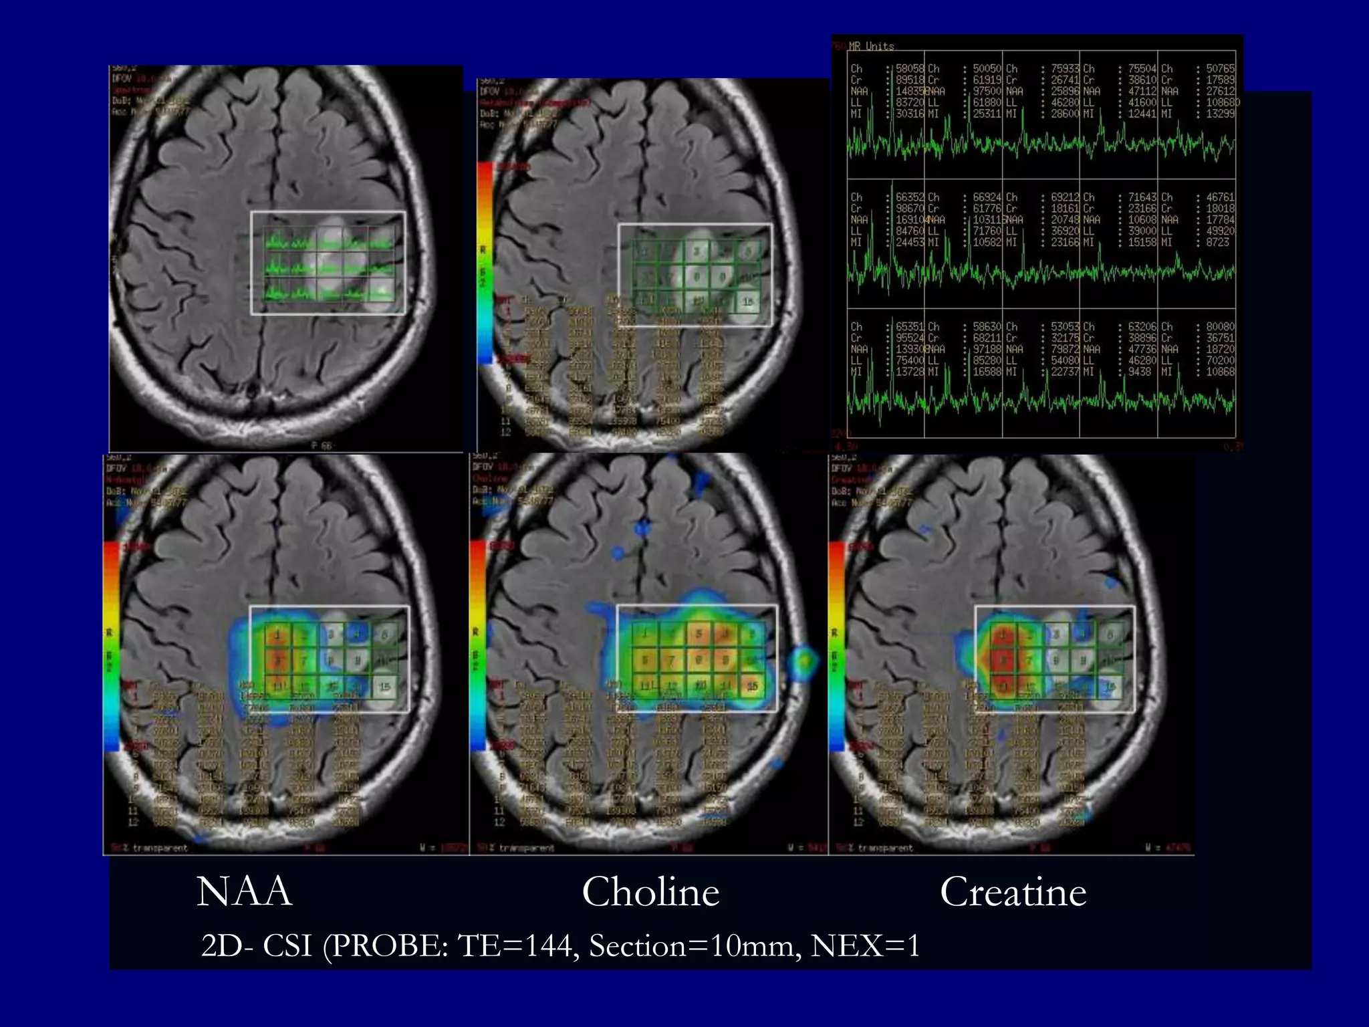
Task: Click the color scale bar on Choline map
Action: coord(478,645)
